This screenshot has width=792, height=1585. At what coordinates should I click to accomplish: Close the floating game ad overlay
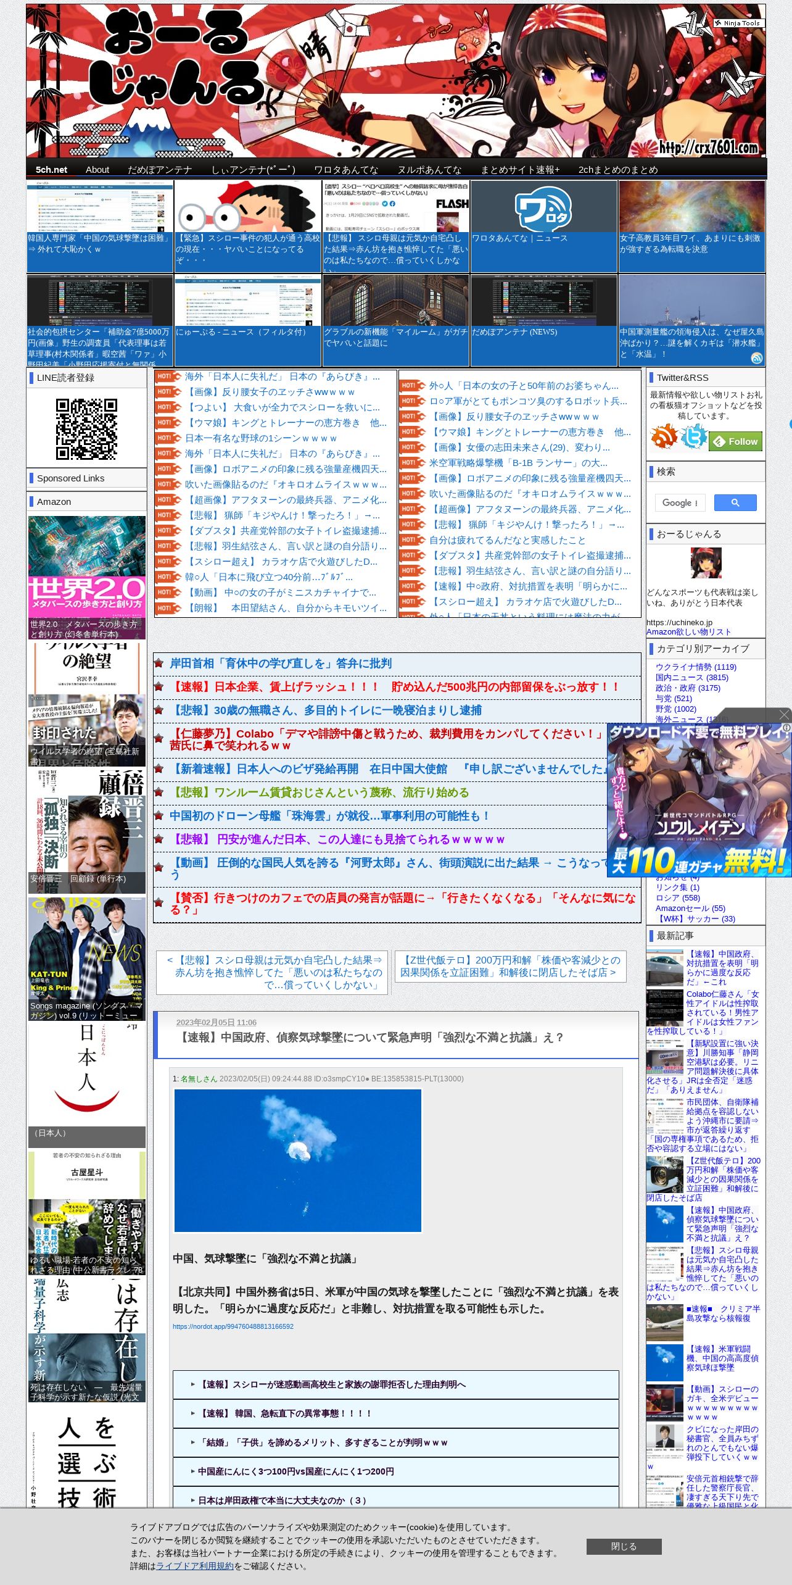tap(784, 715)
